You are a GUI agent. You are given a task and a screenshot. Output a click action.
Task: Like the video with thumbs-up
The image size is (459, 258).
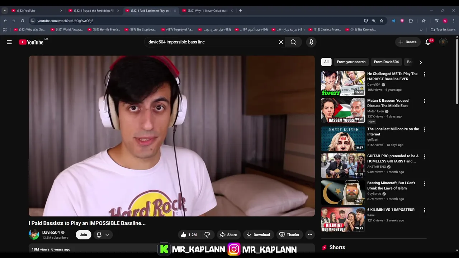coord(189,235)
